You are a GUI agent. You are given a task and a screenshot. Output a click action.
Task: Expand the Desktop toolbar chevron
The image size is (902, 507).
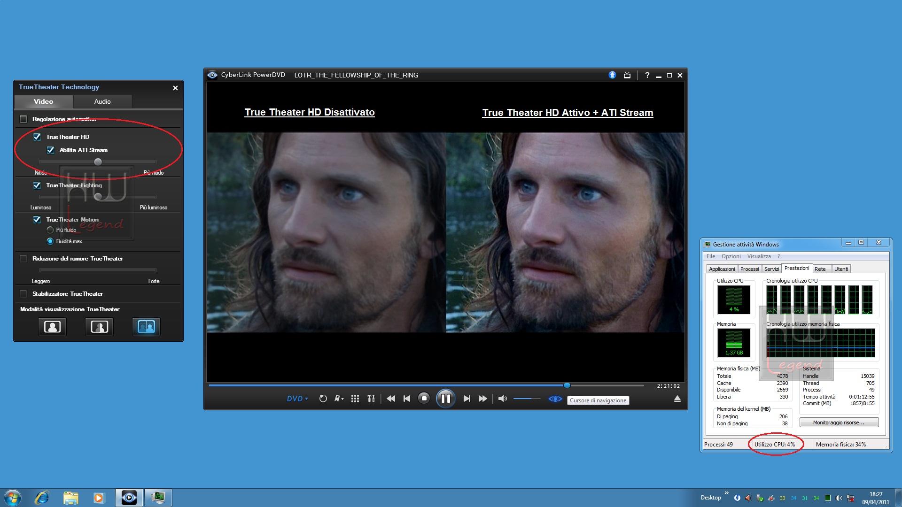click(726, 493)
